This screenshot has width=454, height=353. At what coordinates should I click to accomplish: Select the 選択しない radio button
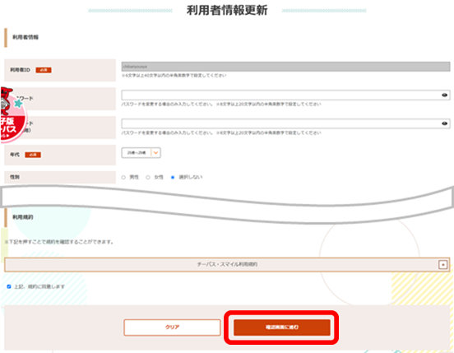(x=173, y=177)
